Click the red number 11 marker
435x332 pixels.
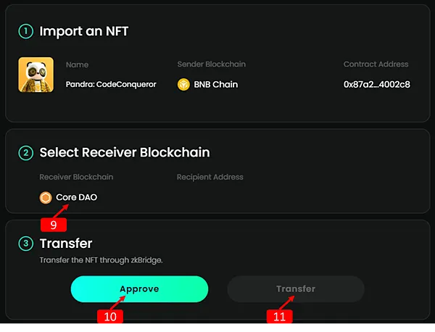tap(281, 316)
